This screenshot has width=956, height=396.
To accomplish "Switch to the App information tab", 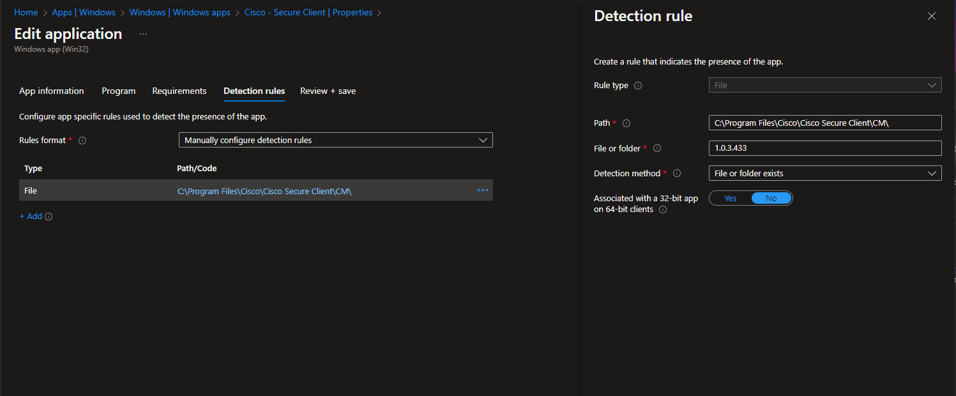I will click(x=52, y=91).
